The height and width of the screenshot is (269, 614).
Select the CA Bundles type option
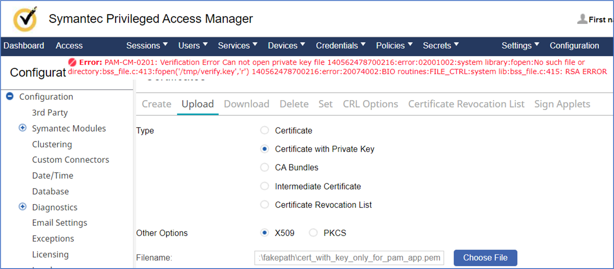pyautogui.click(x=264, y=168)
